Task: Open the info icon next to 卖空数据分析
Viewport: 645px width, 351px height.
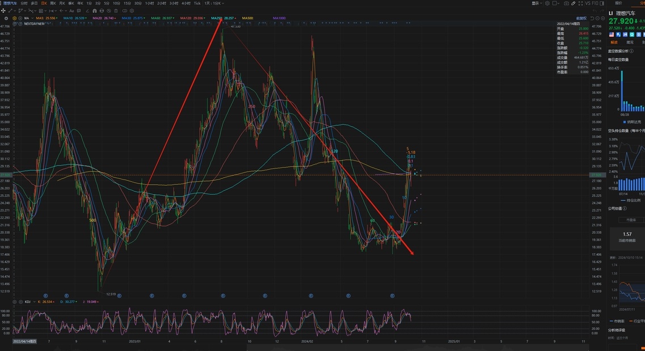Action: pos(631,51)
